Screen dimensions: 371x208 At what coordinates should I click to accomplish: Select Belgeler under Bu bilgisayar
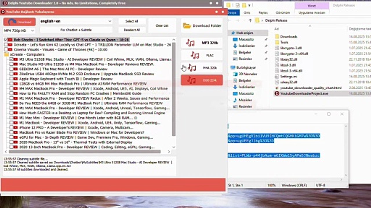coord(245,81)
